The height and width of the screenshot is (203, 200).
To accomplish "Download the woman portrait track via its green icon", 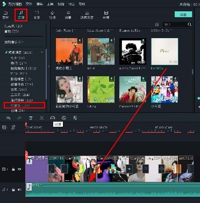I will pos(80,79).
